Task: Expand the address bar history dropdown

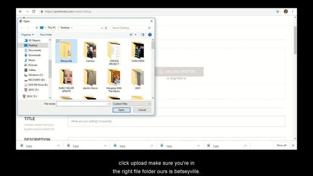Action: [x=102, y=28]
